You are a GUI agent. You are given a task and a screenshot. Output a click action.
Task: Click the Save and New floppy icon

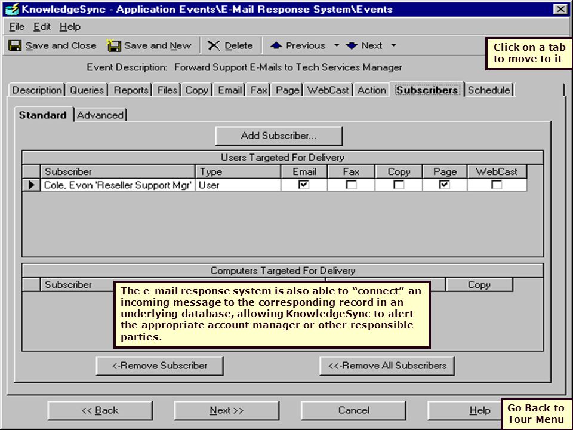click(x=114, y=46)
